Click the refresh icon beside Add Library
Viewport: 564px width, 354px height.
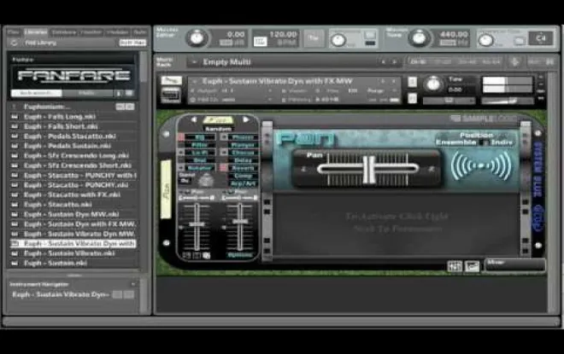click(x=14, y=43)
